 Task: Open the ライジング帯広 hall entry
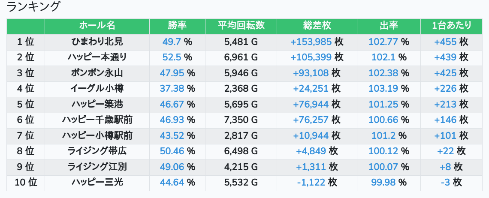click(x=97, y=151)
